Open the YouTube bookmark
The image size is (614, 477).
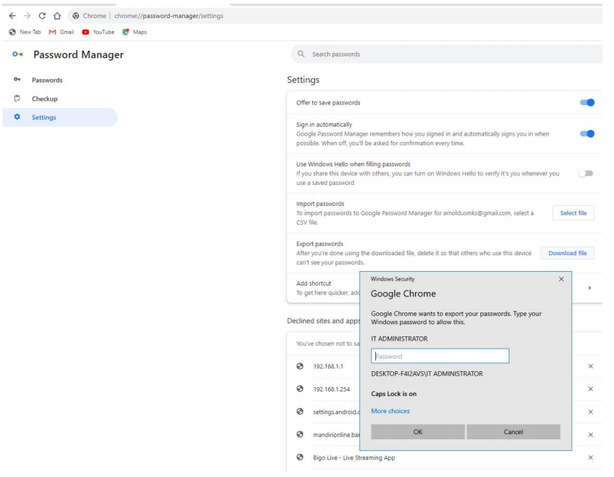[x=98, y=32]
